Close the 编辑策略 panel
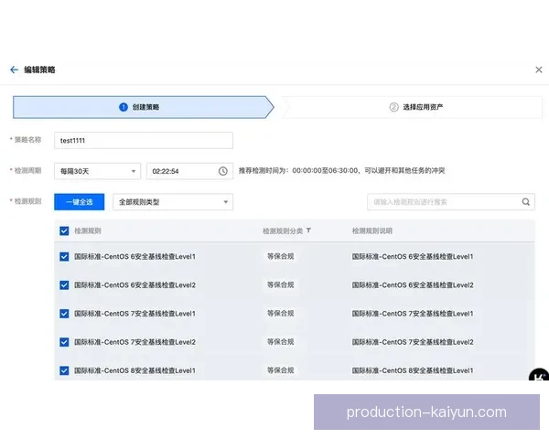This screenshot has width=549, height=439. [539, 70]
